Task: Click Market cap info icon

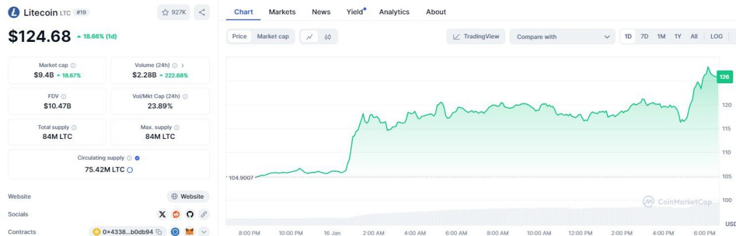Action: (x=73, y=65)
